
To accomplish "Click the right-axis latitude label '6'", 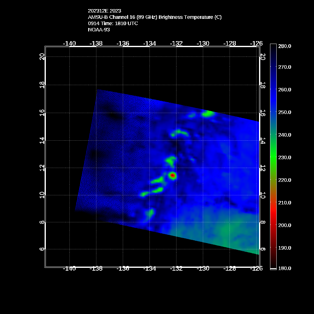I will (263, 249).
